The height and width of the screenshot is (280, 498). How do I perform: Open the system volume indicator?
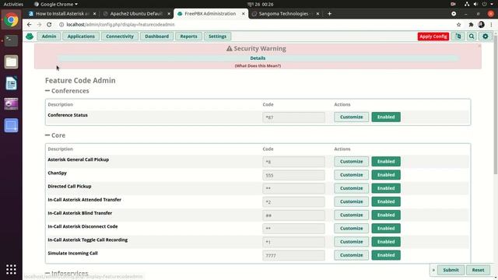point(475,4)
